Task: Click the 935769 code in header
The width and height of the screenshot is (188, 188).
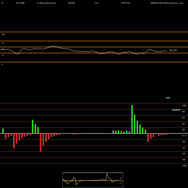Action: pos(126,3)
